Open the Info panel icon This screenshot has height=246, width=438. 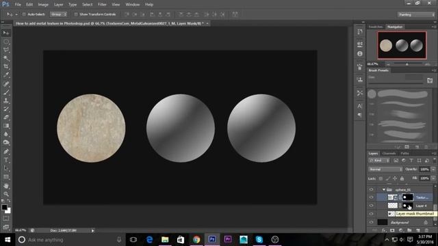360,53
